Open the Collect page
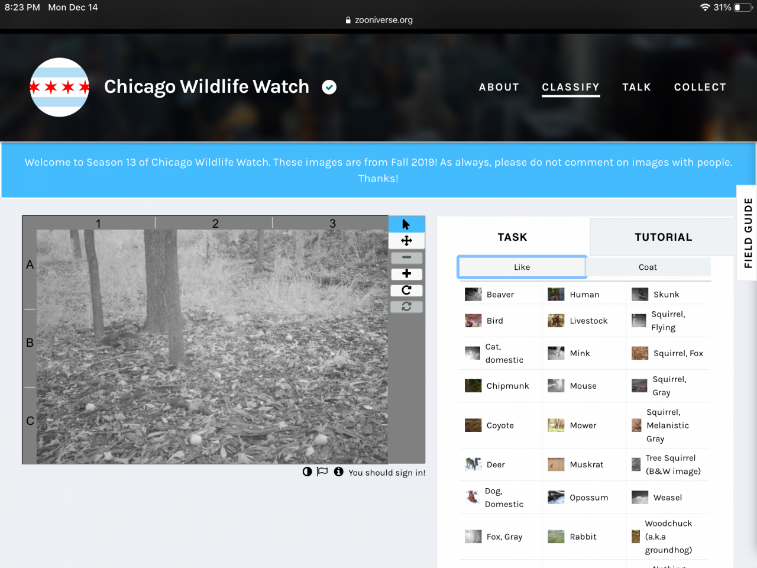 (700, 87)
